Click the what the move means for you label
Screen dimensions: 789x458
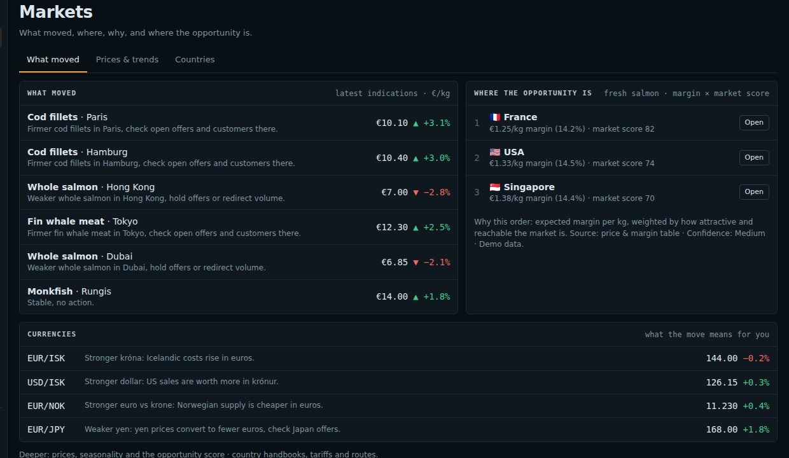pyautogui.click(x=707, y=335)
